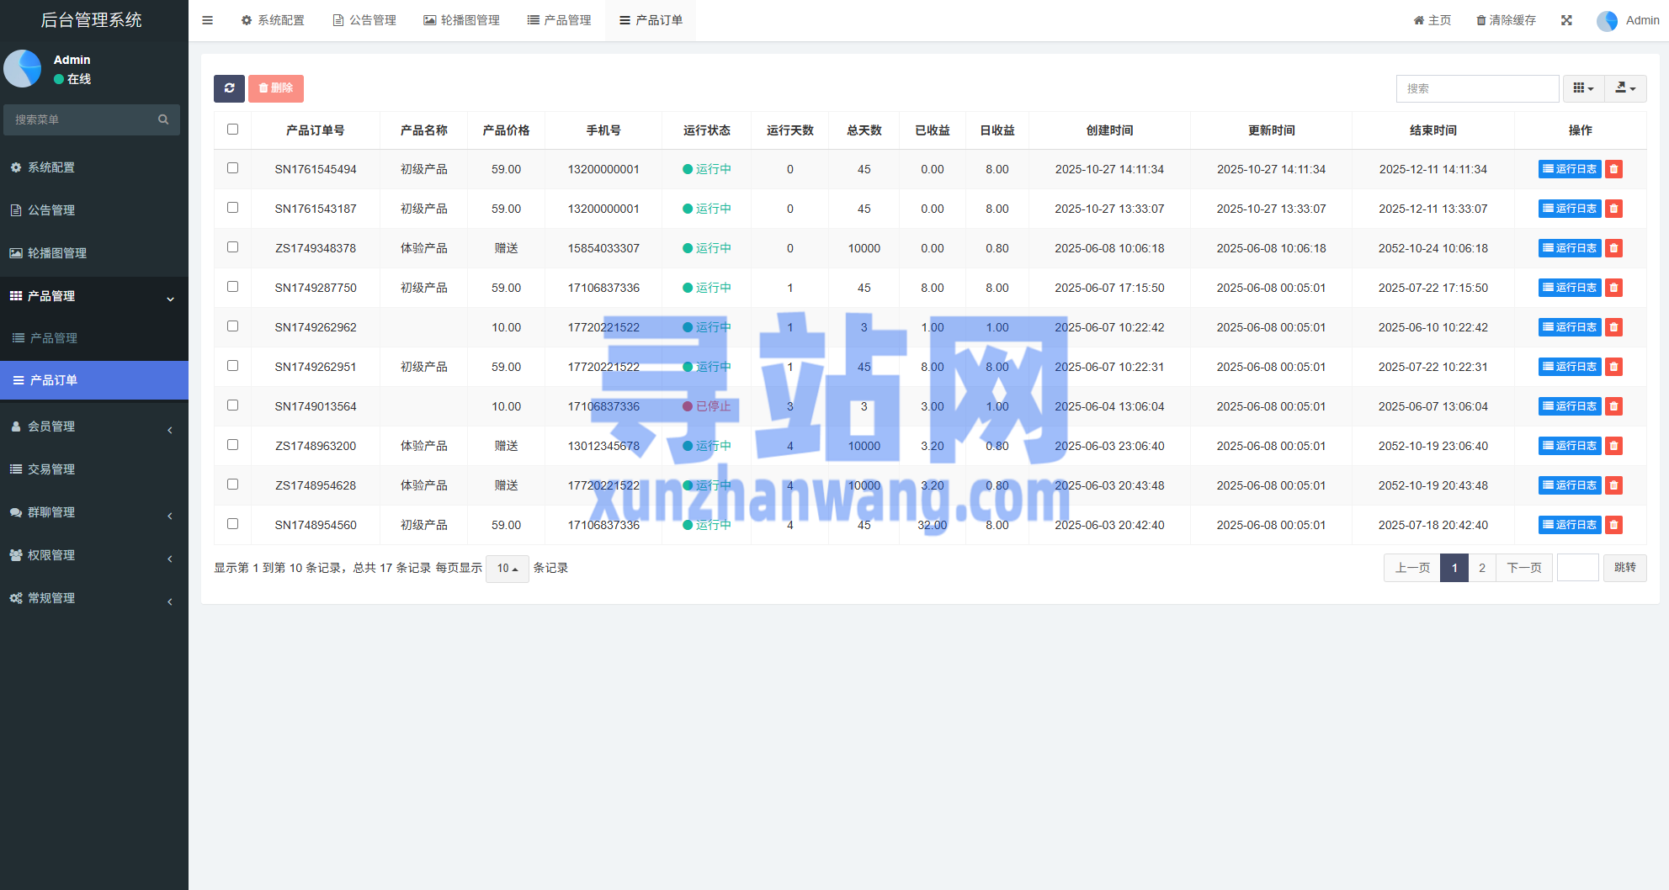This screenshot has width=1669, height=890.
Task: Click the 跳转 jump button
Action: pyautogui.click(x=1624, y=568)
